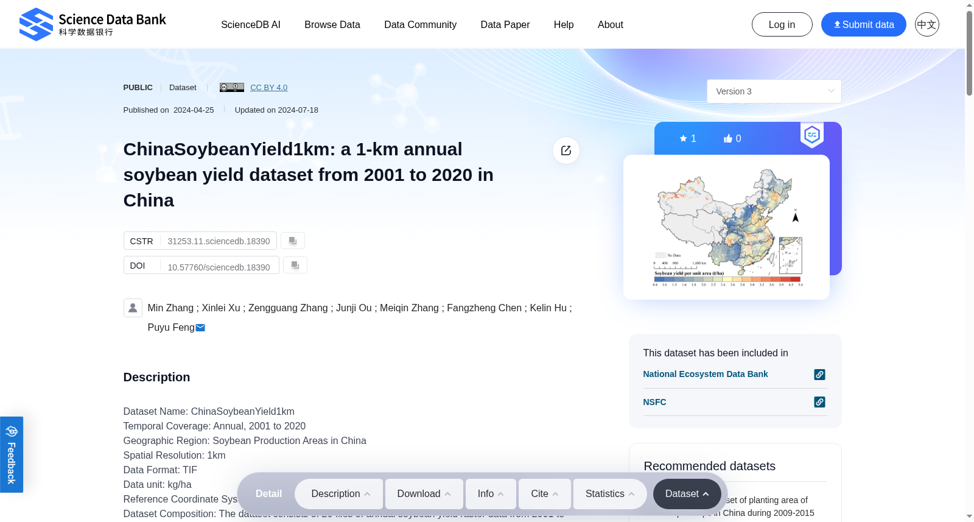This screenshot has height=522, width=974.
Task: Open the ScienceDB AI menu
Action: (x=251, y=24)
